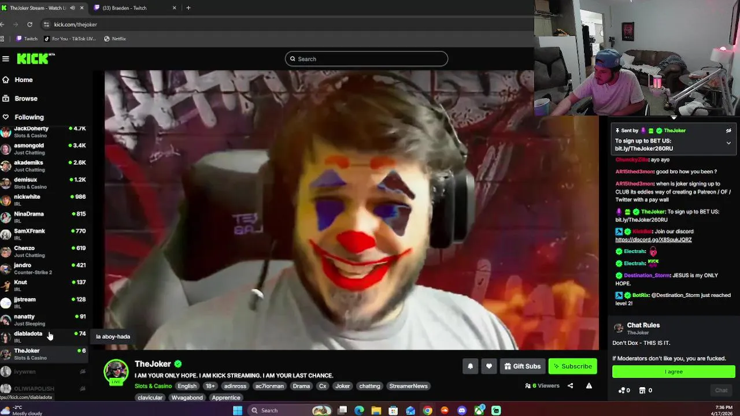Open bit.ly/TheJoker260RU link in pinned message
Viewport: 740px width, 416px height.
(x=644, y=148)
